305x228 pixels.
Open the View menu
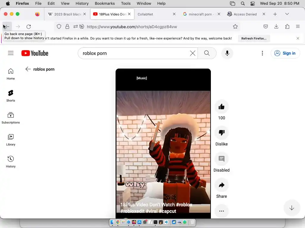65,4
